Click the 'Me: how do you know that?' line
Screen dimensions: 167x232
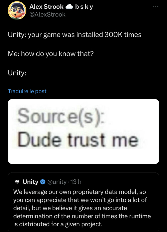click(x=51, y=54)
